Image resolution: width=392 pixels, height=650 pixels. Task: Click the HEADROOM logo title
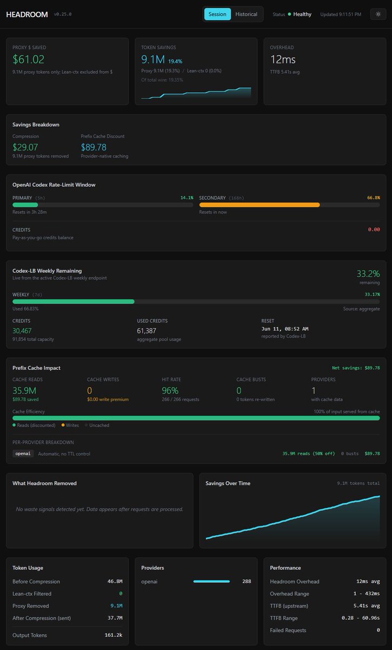(26, 14)
